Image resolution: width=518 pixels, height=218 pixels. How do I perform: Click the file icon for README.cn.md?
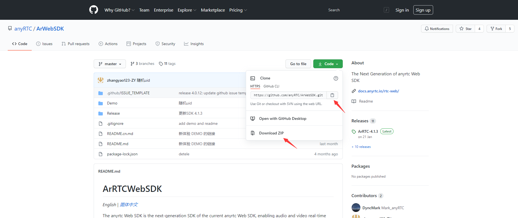pyautogui.click(x=101, y=134)
